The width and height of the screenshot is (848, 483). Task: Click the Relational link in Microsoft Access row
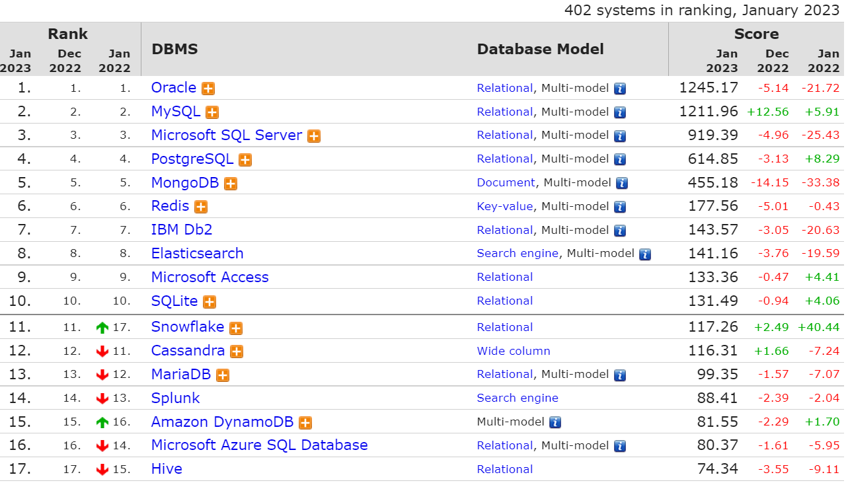[505, 278]
